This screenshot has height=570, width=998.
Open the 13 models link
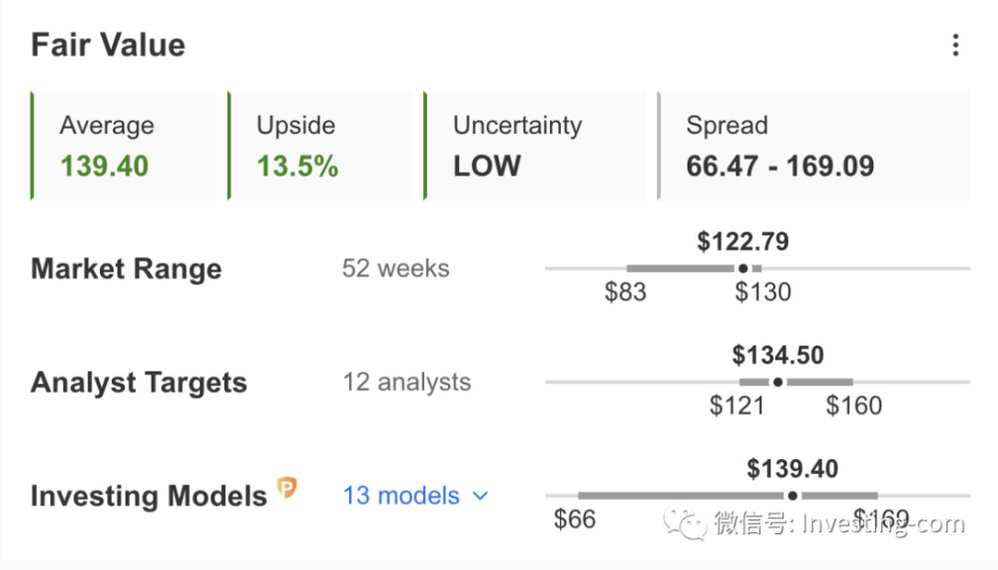pyautogui.click(x=401, y=495)
